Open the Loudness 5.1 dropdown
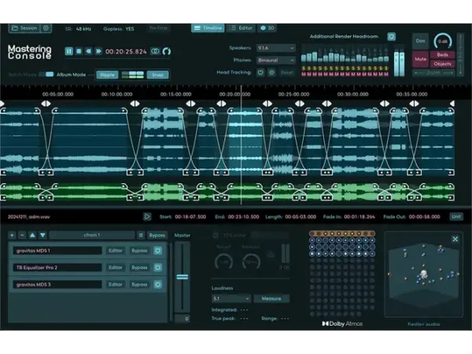The height and width of the screenshot is (354, 472). pyautogui.click(x=230, y=299)
